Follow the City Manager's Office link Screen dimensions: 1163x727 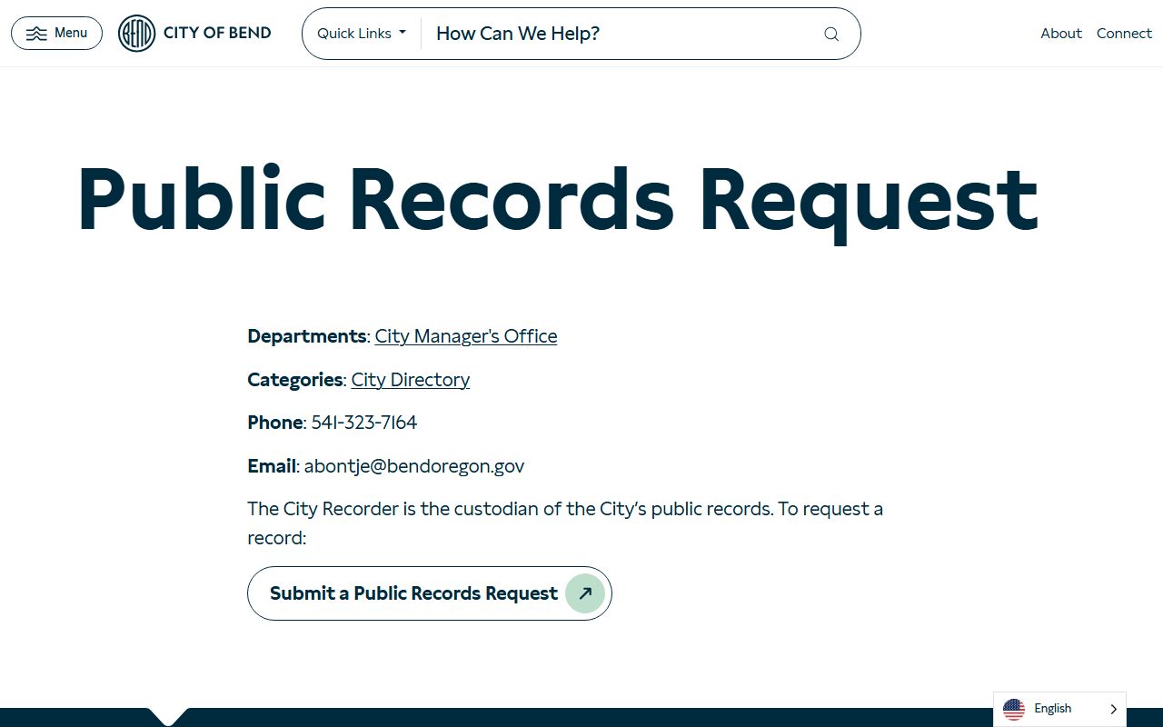(466, 336)
